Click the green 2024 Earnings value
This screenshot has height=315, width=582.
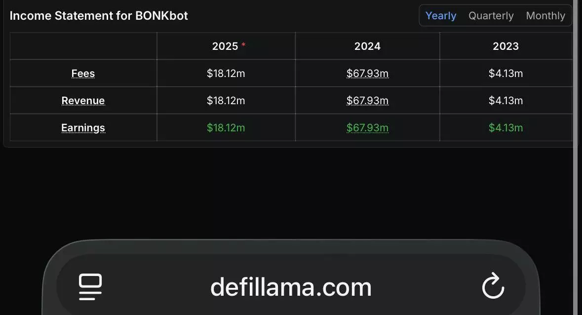[367, 128]
